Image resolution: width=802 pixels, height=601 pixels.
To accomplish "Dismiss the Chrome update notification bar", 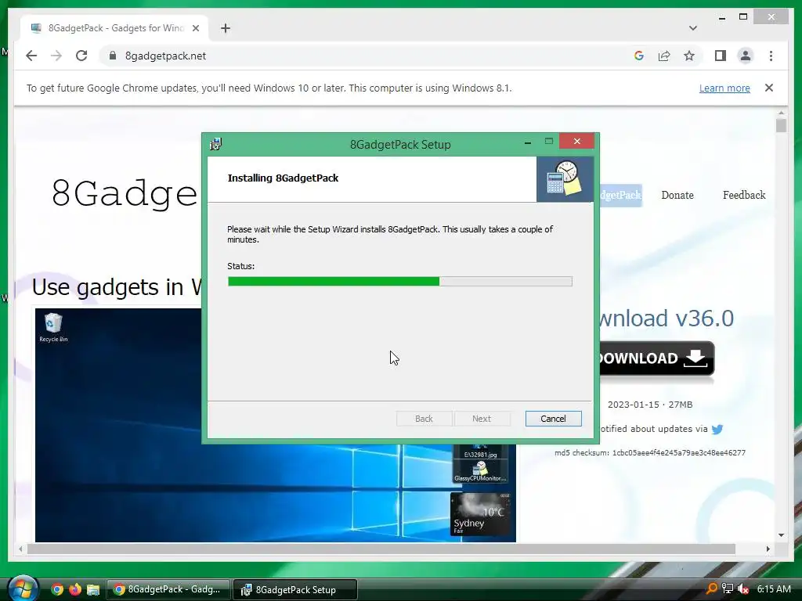I will point(769,88).
